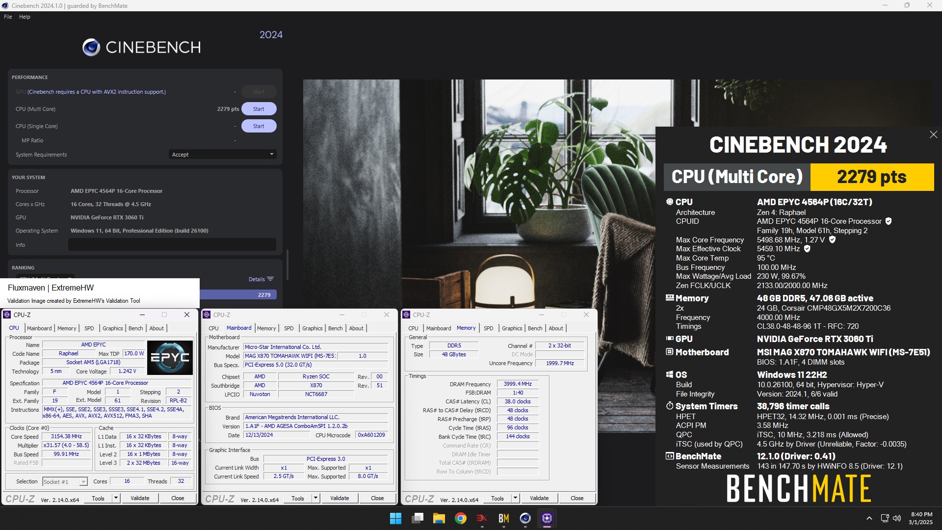Click the 2279 ranking score bar
The height and width of the screenshot is (530, 942).
(x=238, y=295)
